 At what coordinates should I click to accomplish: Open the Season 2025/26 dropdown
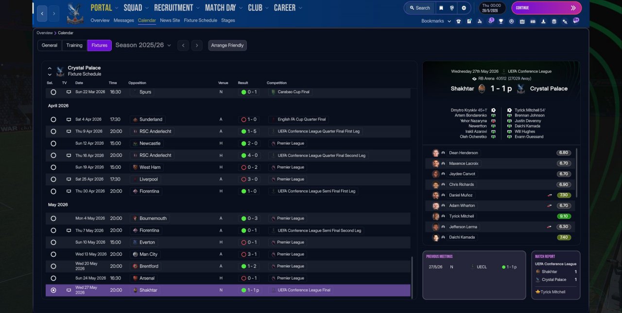[143, 45]
